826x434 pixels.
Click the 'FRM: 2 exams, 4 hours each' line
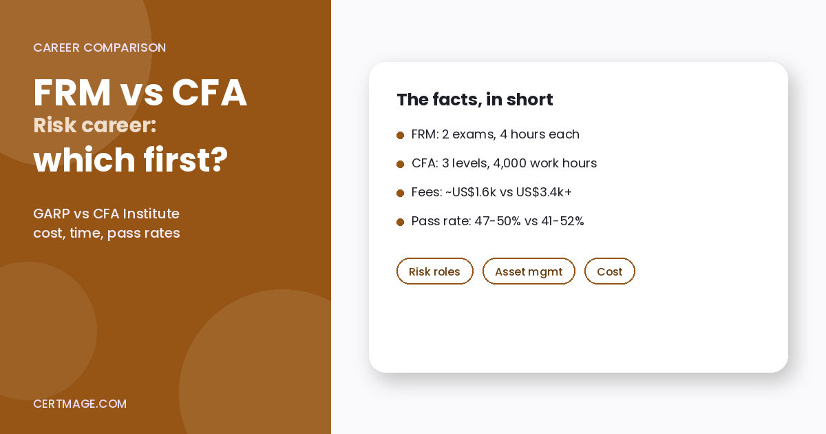pos(496,134)
